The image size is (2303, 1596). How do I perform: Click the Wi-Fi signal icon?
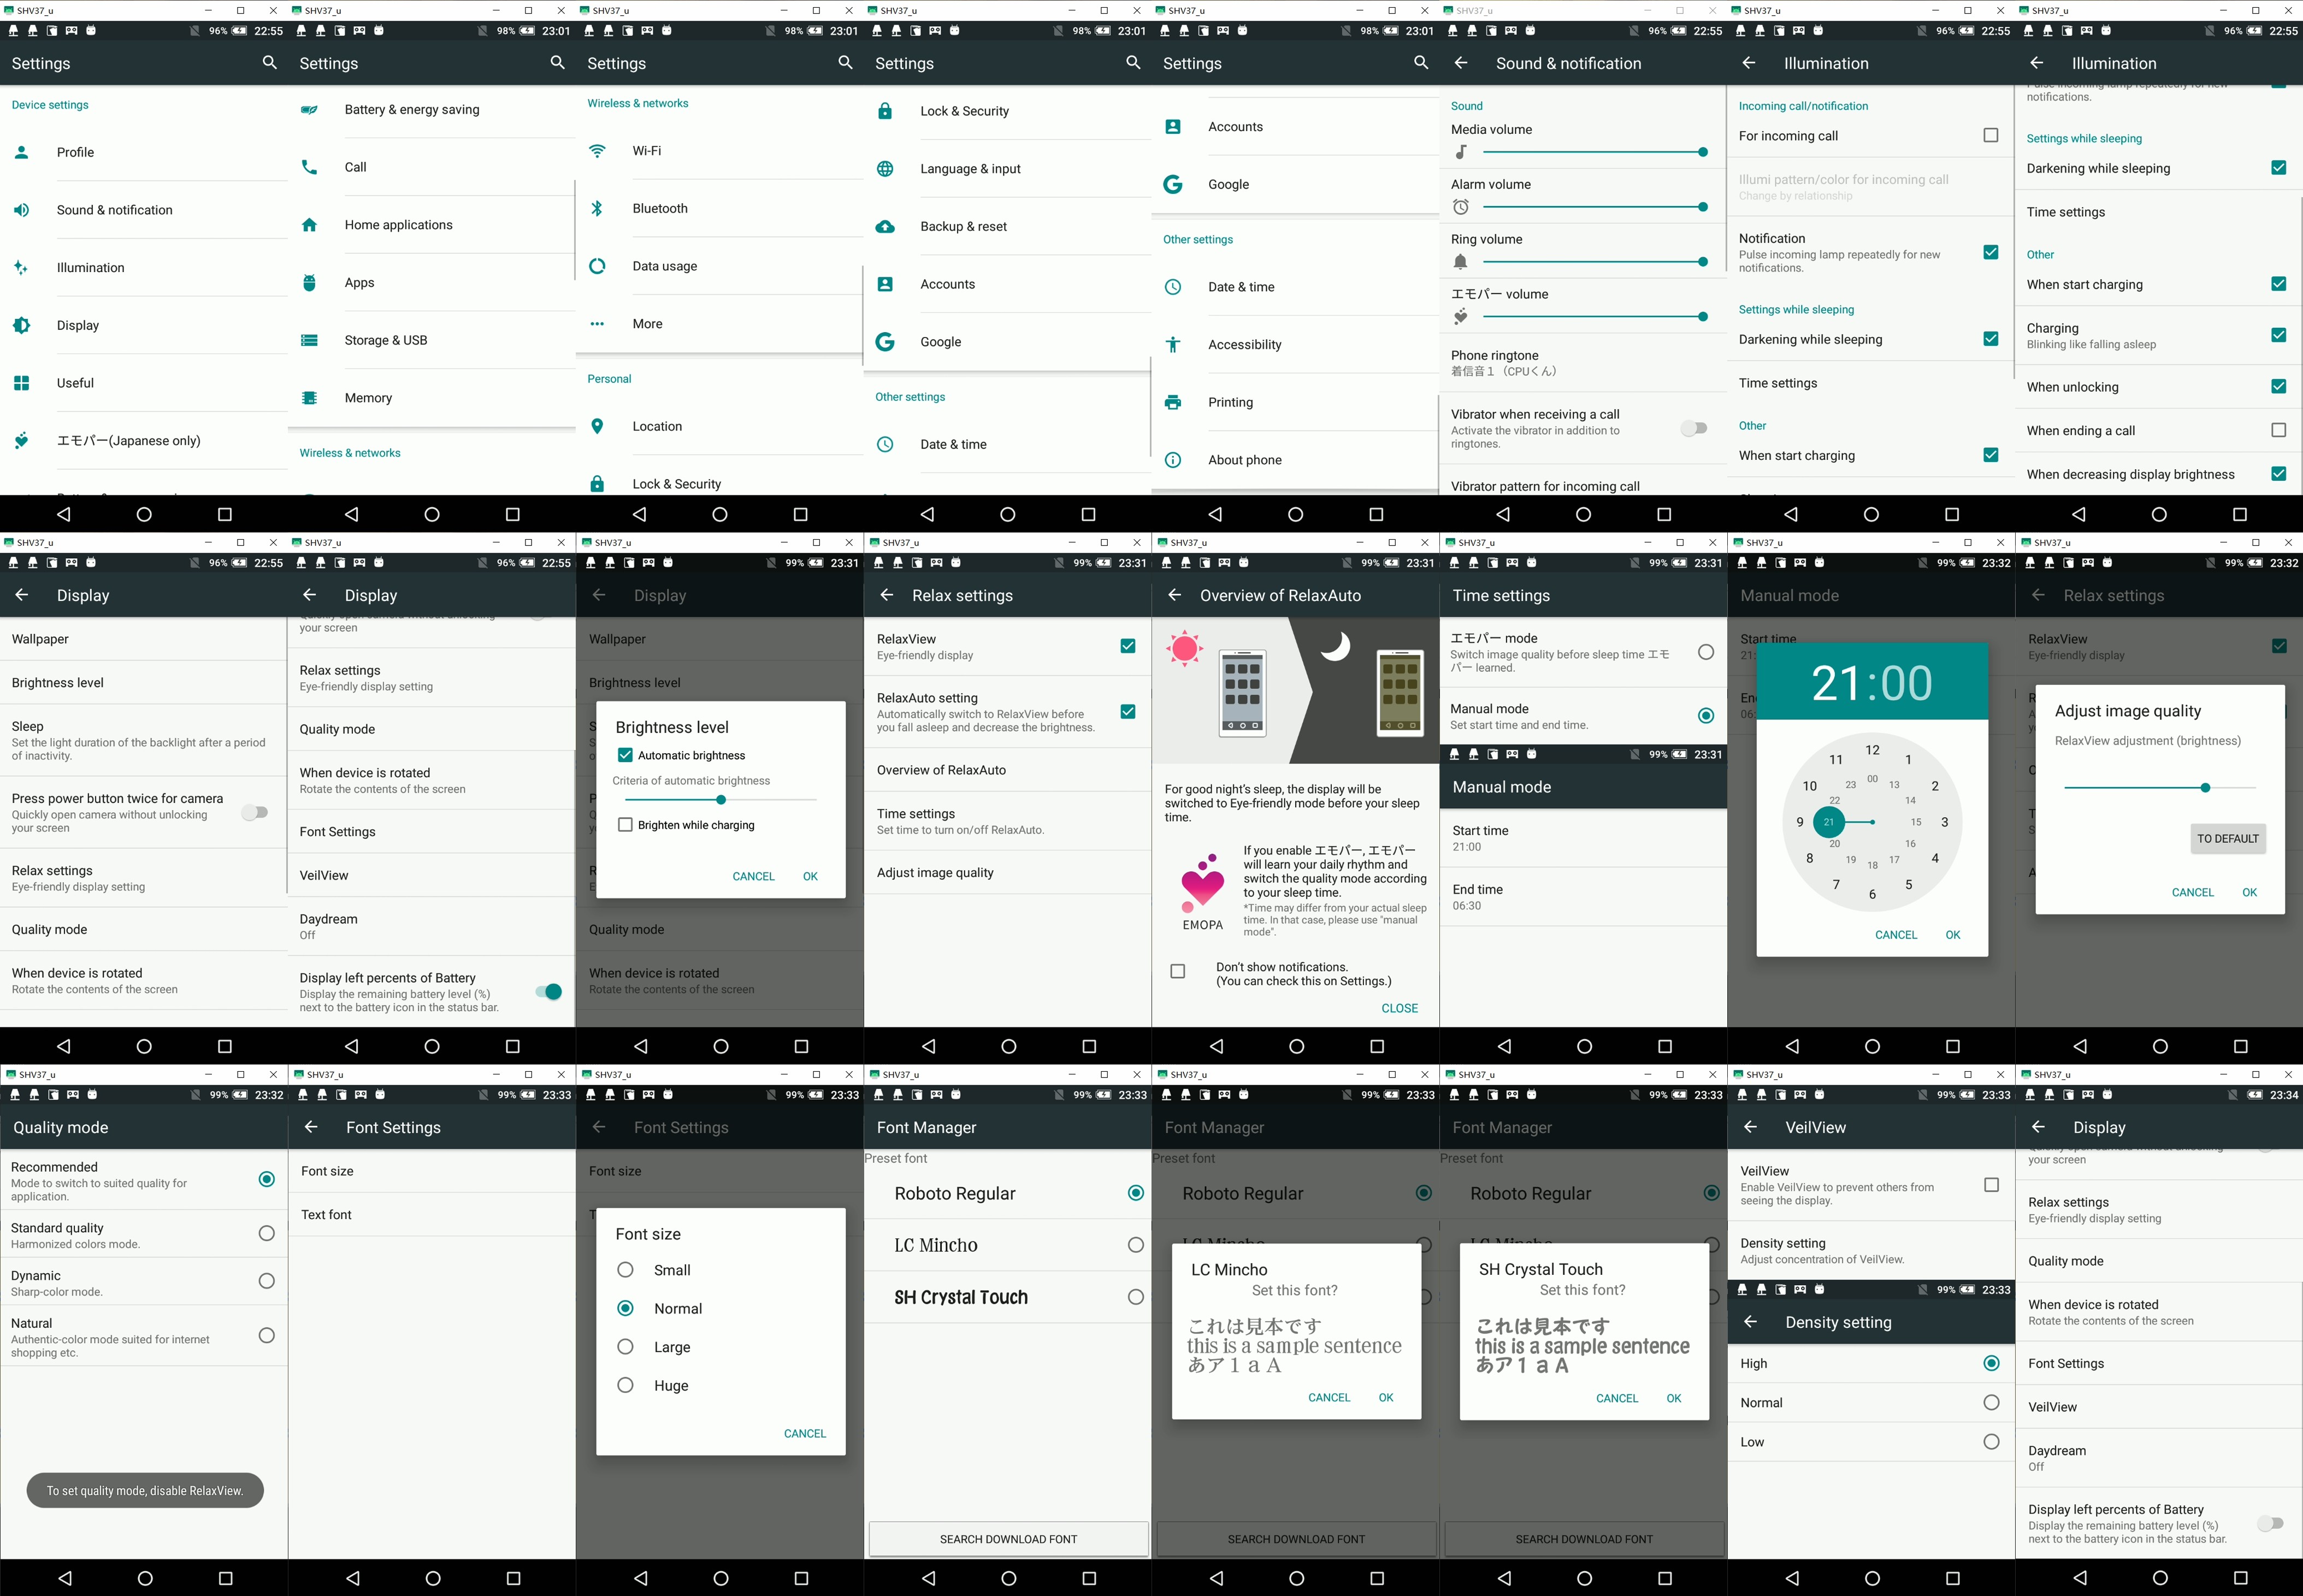click(597, 151)
